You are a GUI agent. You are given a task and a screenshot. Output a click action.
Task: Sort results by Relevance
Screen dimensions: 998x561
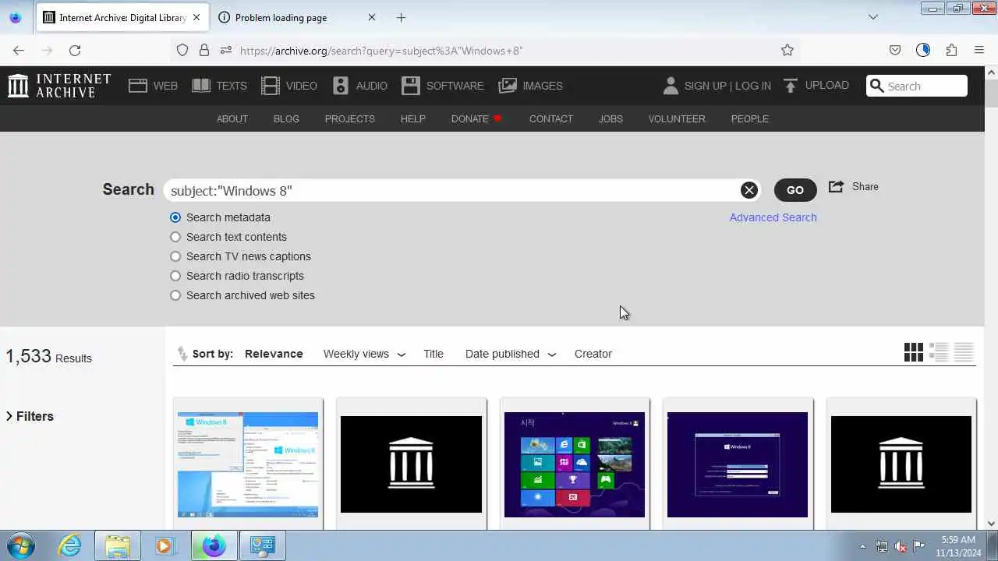click(x=274, y=354)
